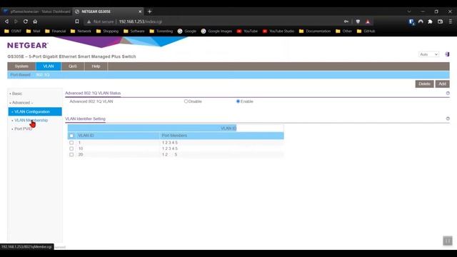This screenshot has width=457, height=257.
Task: Open the YouTube Studio bookmark
Action: point(278,31)
